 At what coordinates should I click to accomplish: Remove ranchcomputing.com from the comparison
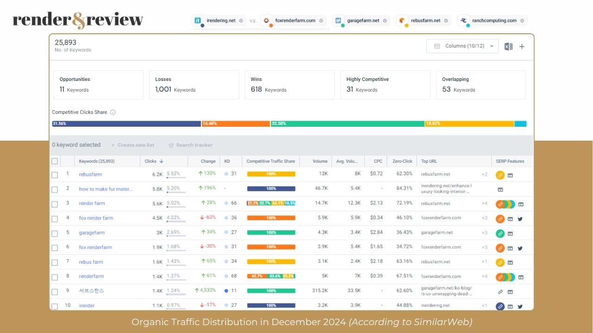point(522,20)
